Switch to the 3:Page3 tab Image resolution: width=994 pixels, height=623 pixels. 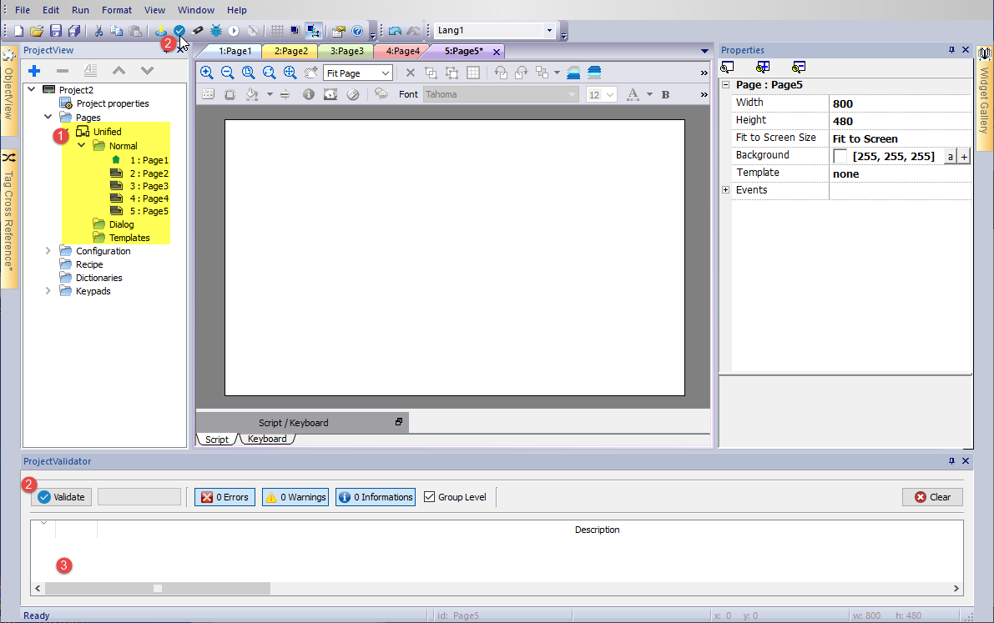[x=346, y=51]
